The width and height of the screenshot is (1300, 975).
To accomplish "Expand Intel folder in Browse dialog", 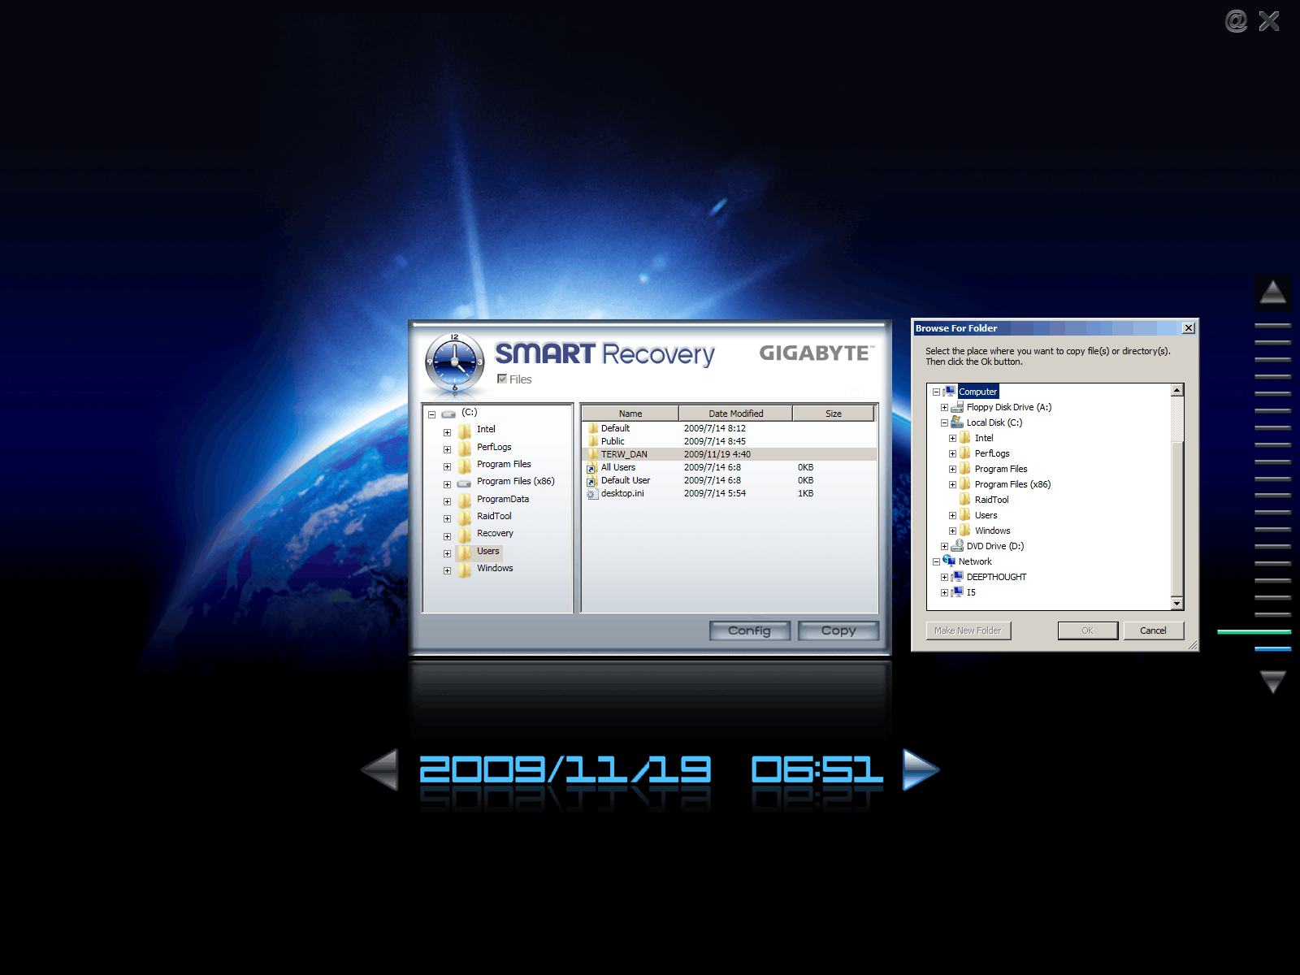I will point(952,438).
